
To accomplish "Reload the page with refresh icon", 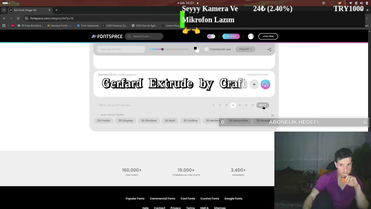I will click(x=18, y=18).
